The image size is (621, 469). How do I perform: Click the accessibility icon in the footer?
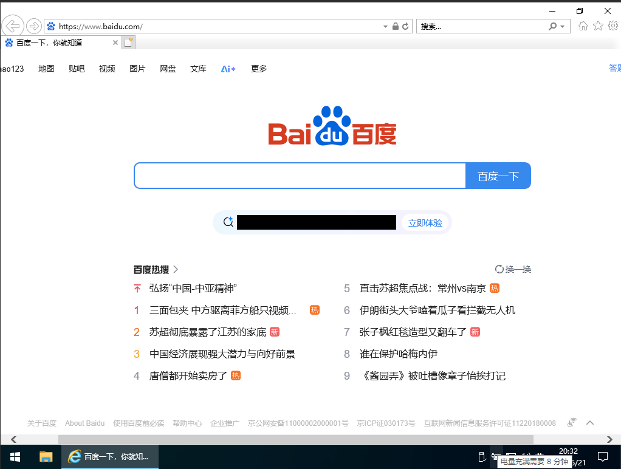(x=572, y=423)
